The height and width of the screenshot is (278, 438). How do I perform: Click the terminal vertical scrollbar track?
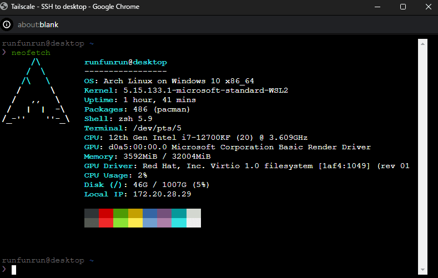tap(422, 156)
